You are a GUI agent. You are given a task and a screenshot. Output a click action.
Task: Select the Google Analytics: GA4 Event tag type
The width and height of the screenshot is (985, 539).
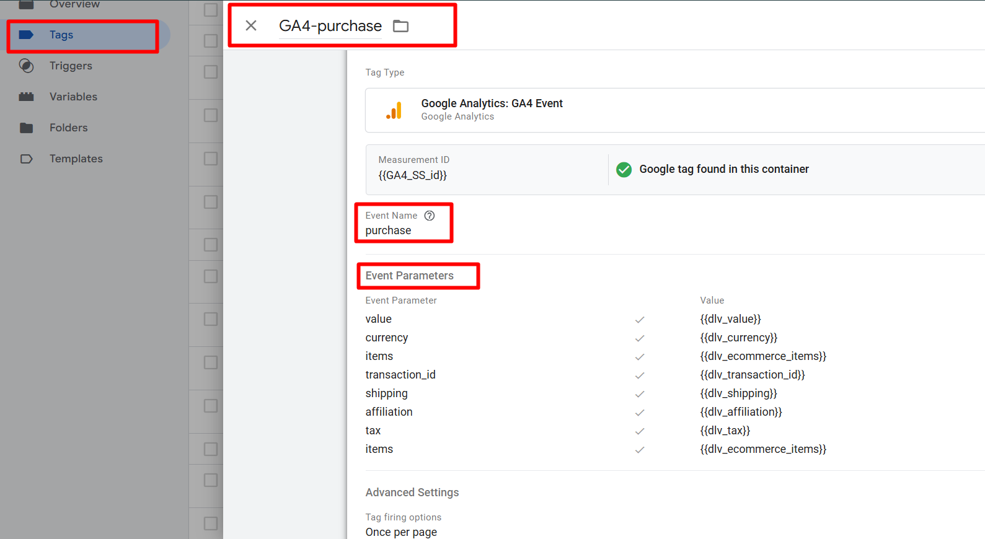point(492,110)
